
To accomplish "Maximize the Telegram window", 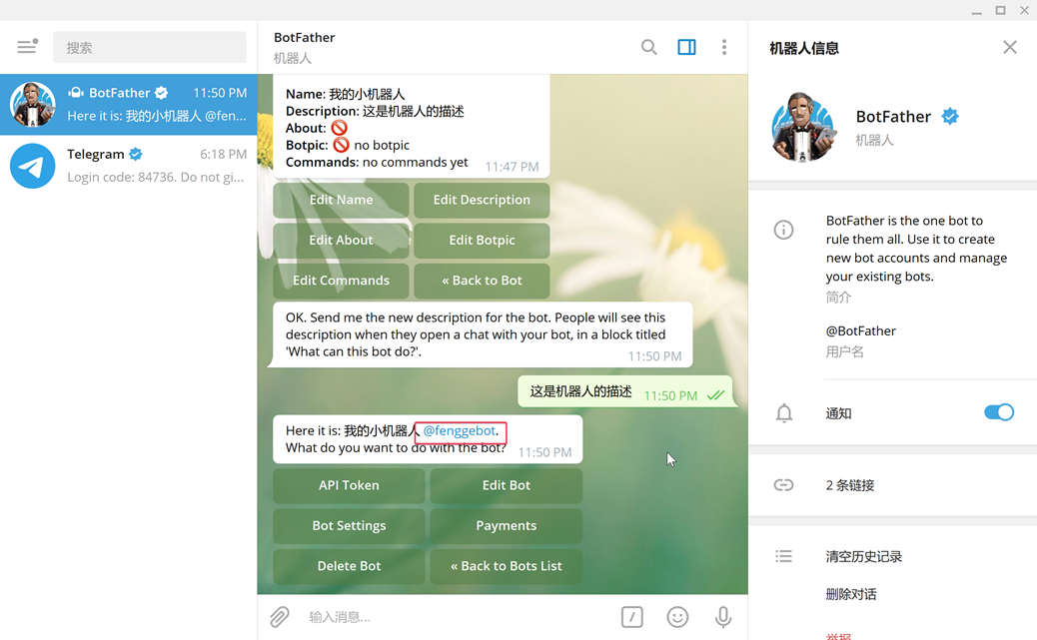I will pos(1001,11).
